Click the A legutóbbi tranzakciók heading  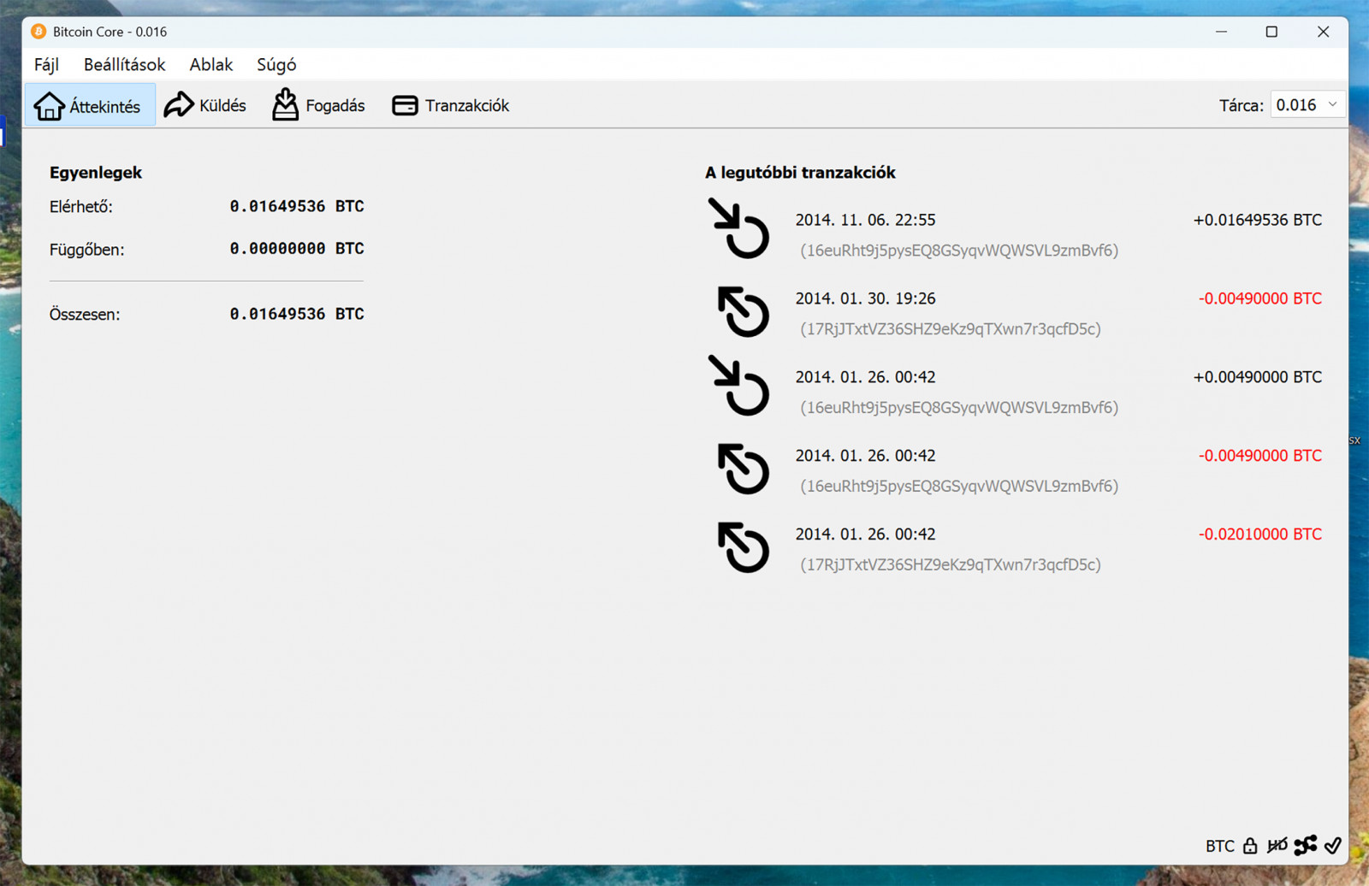click(800, 173)
